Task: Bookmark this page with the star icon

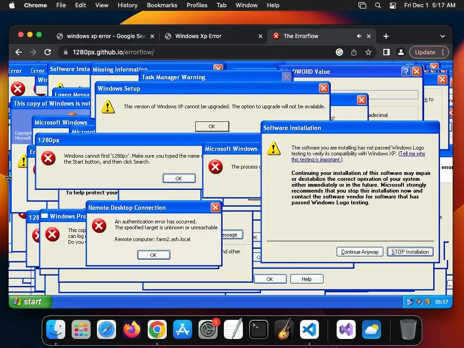Action: pos(368,53)
